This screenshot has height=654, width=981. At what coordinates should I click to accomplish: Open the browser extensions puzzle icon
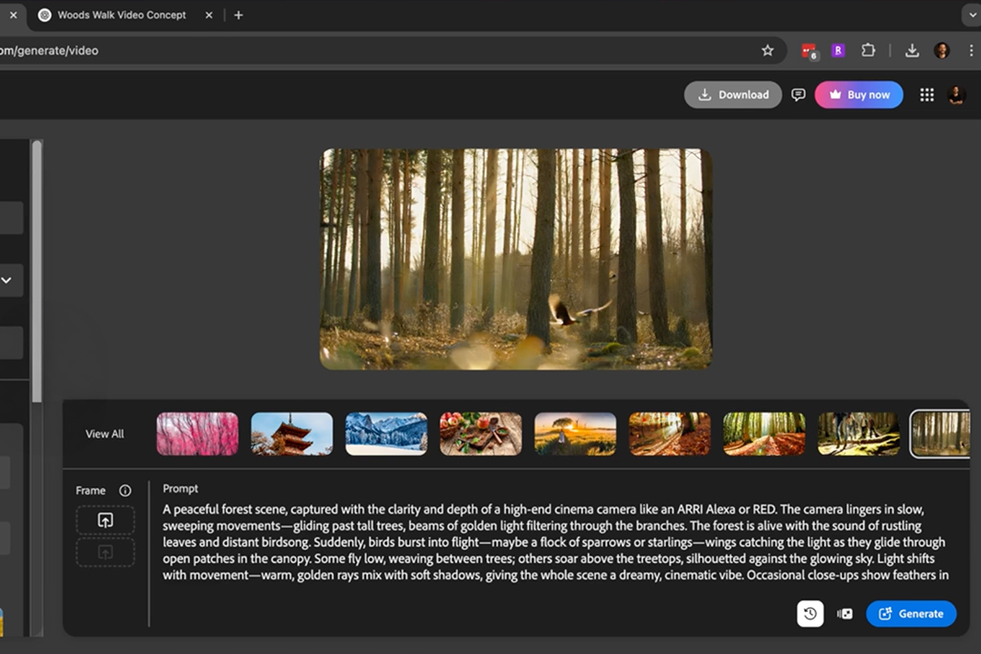pyautogui.click(x=868, y=51)
